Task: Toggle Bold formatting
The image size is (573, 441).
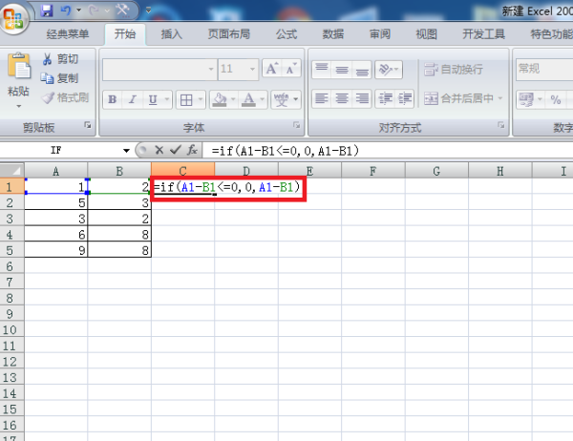Action: [112, 99]
